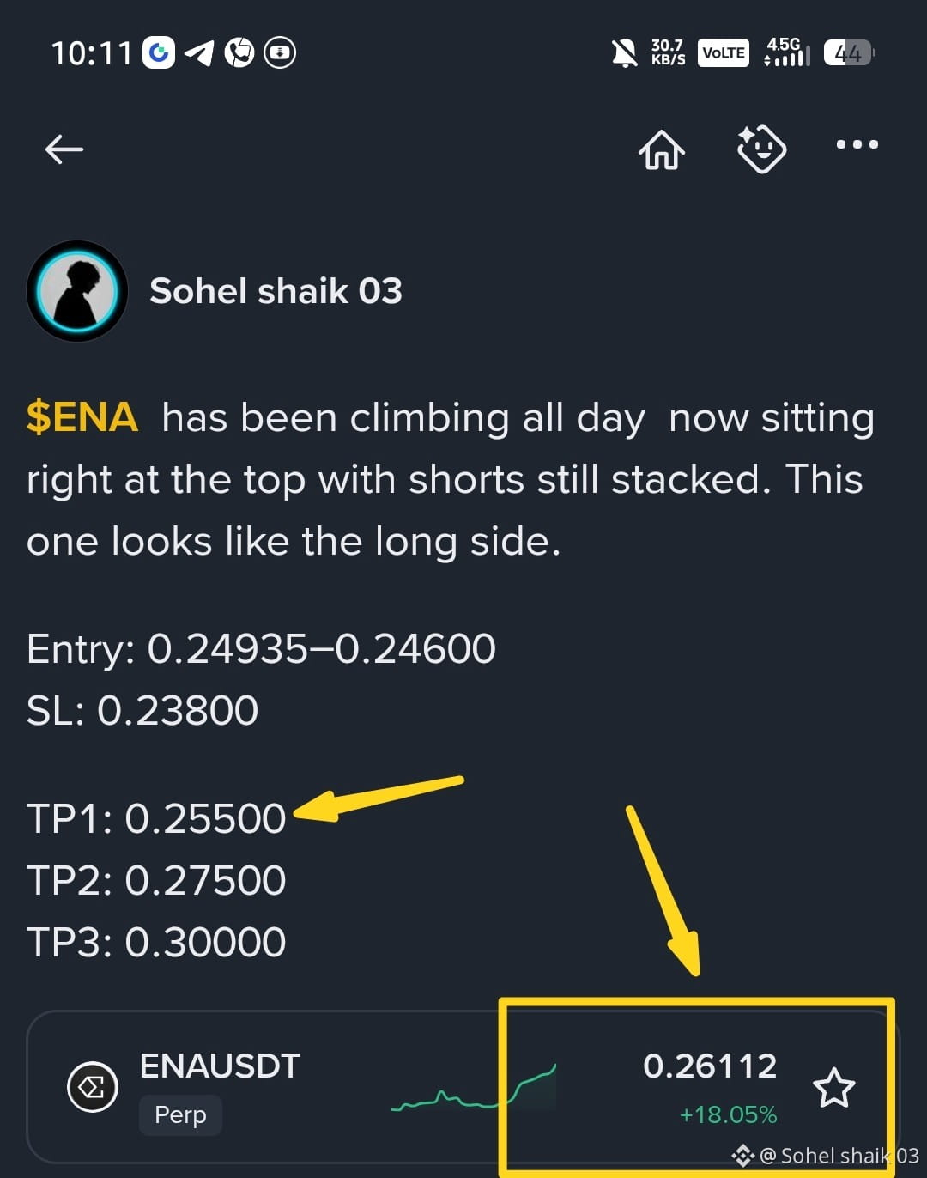Tap the ENAUSDT pair name
Viewport: 927px width, 1178px height.
coord(220,1066)
